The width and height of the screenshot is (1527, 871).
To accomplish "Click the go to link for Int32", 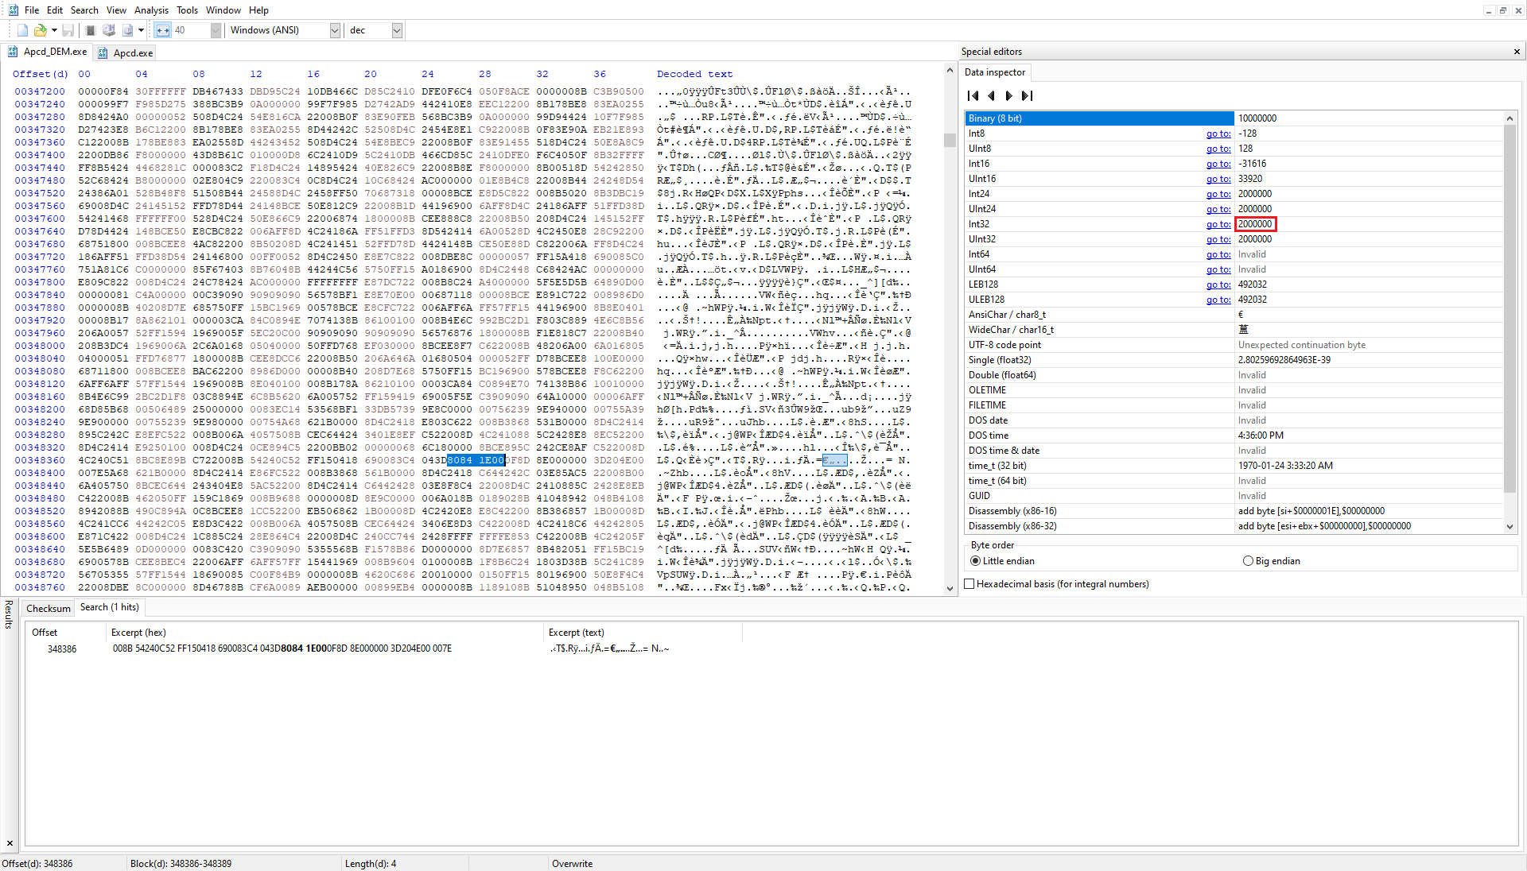I will [x=1218, y=224].
